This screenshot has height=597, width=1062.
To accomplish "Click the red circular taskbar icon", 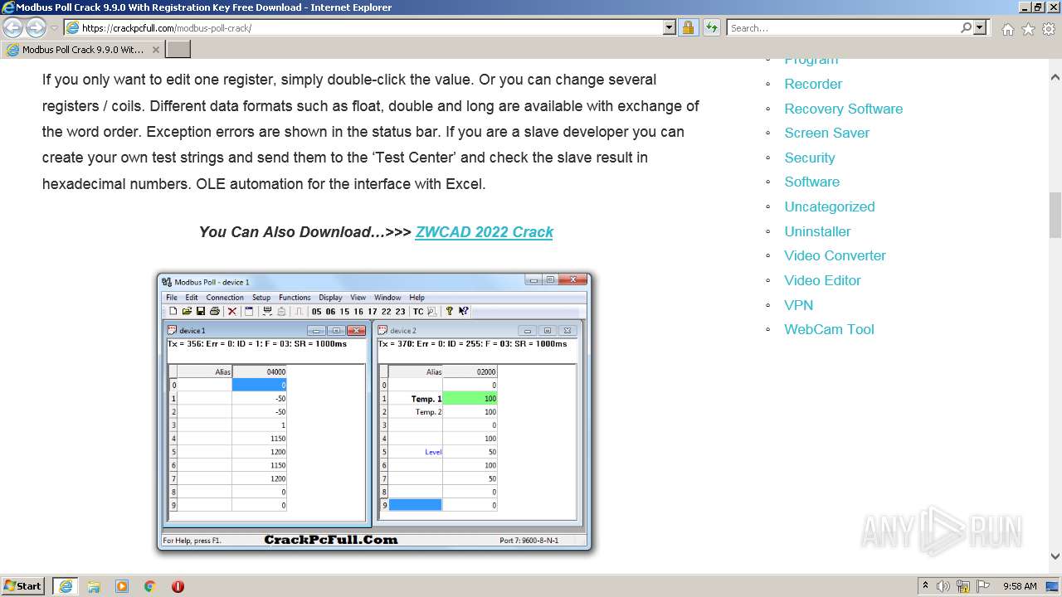I will (178, 585).
